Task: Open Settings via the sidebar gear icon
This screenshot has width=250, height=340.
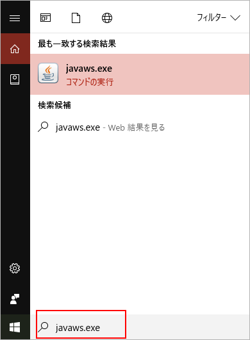Action: pyautogui.click(x=15, y=268)
